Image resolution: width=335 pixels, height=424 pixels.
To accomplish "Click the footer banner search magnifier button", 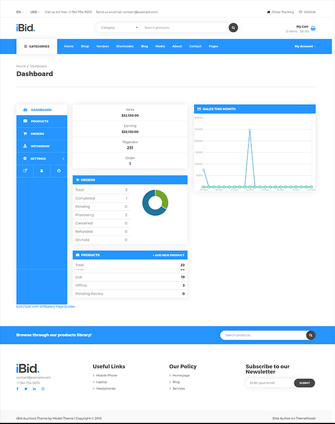I will coord(311,335).
